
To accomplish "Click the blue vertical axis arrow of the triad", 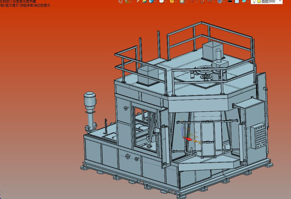I will pyautogui.click(x=182, y=131).
